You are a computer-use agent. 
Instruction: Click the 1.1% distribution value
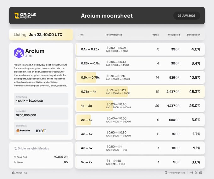(x=196, y=148)
